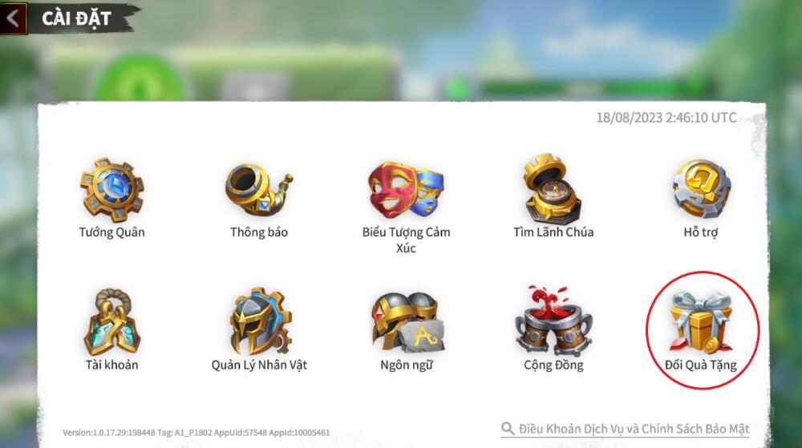Click the UTC date and time display
This screenshot has height=448, width=802.
point(666,118)
